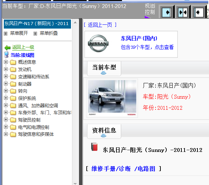The width and height of the screenshot is (209, 185).
Task: Click the 电气和电源控制 folder icon
Action: click(13, 127)
